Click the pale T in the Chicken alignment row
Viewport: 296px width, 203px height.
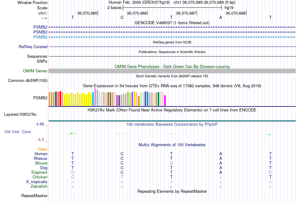click(x=122, y=177)
